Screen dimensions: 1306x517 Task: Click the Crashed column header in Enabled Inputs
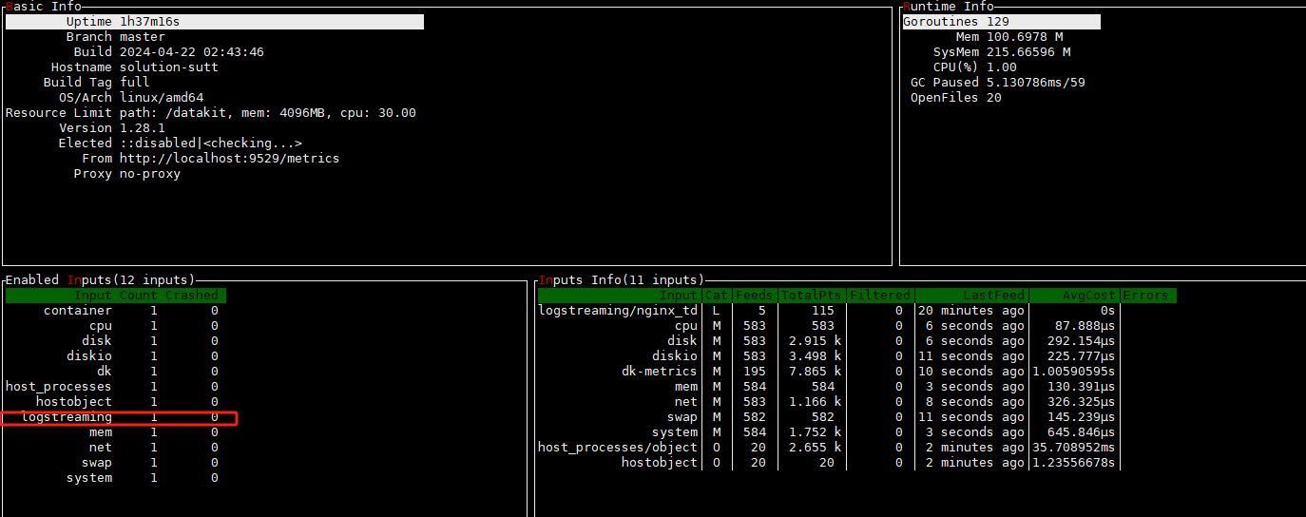click(x=191, y=296)
